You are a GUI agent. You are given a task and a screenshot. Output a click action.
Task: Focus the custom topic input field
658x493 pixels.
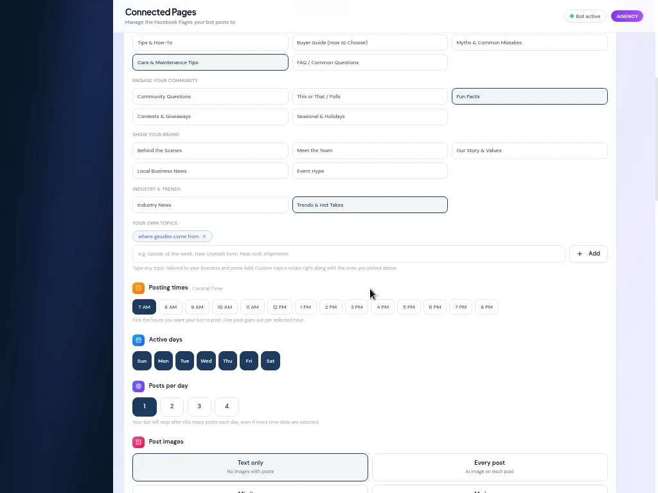349,254
